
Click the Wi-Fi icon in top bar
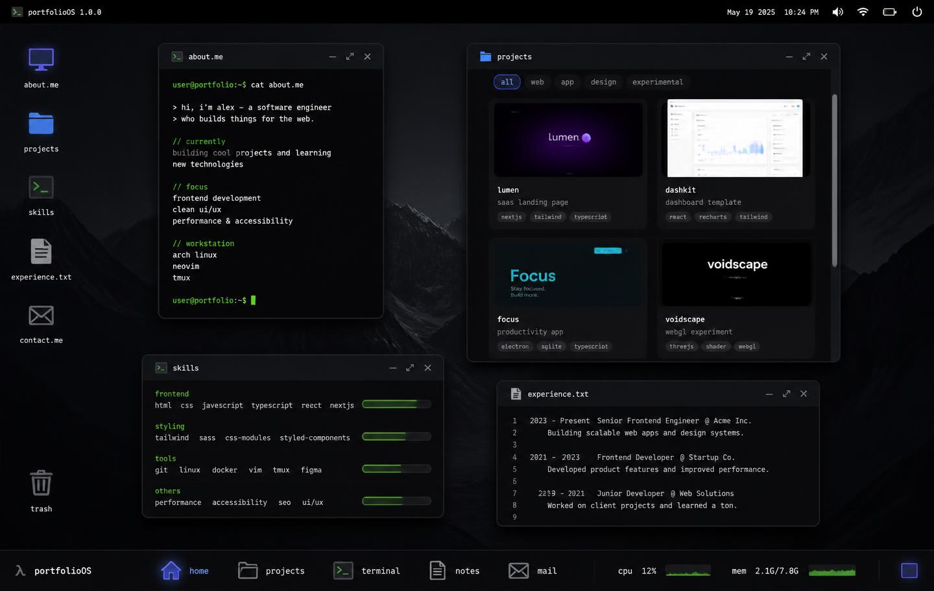(863, 12)
